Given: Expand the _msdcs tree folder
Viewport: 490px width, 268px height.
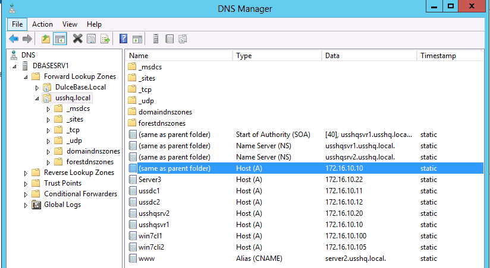Looking at the screenshot, I should coord(48,109).
